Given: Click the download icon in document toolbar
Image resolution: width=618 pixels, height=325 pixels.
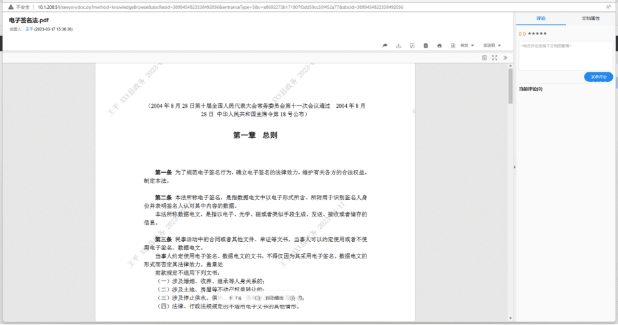Looking at the screenshot, I should click(x=398, y=46).
